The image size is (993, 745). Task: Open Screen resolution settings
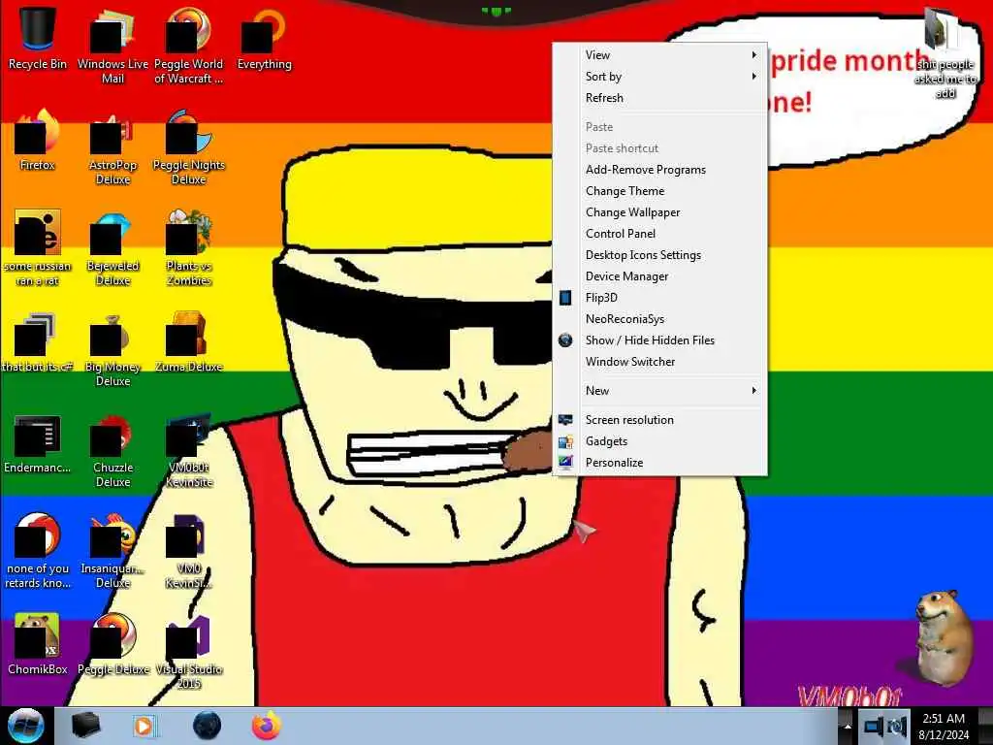point(659,420)
